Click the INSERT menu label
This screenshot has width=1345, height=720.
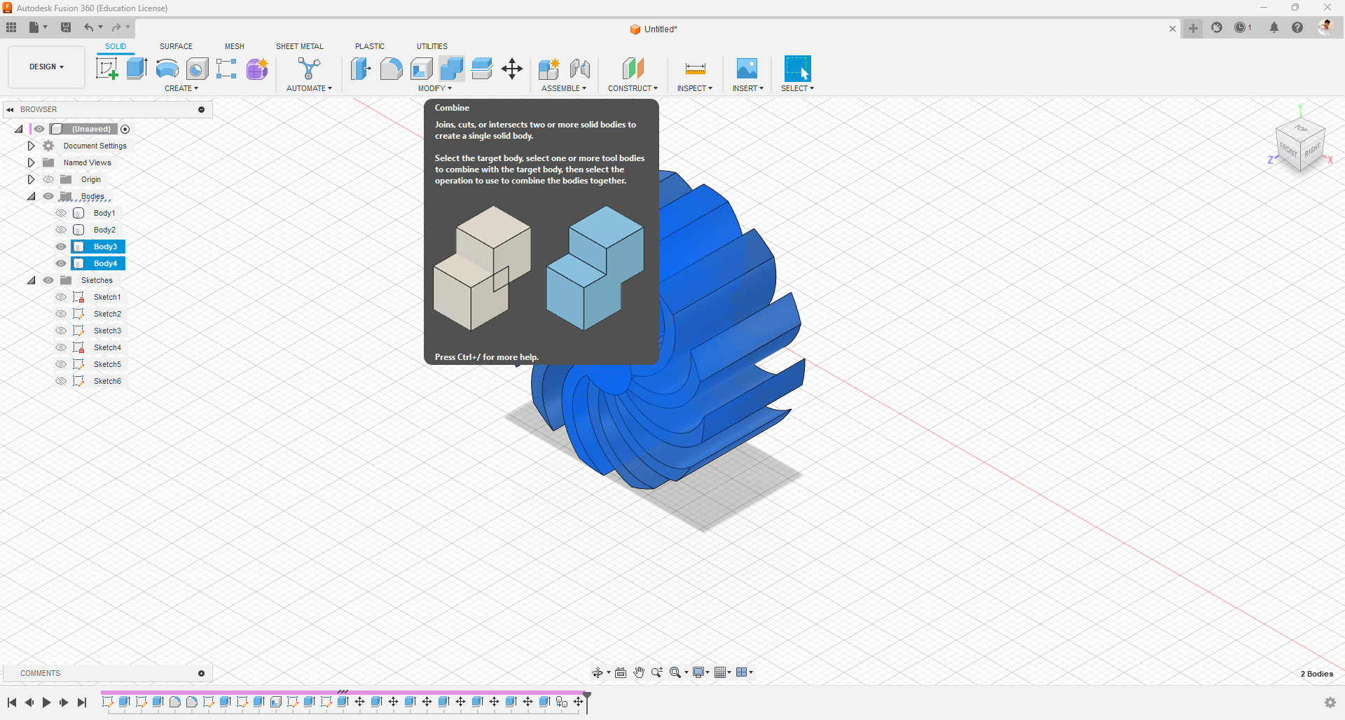click(748, 88)
